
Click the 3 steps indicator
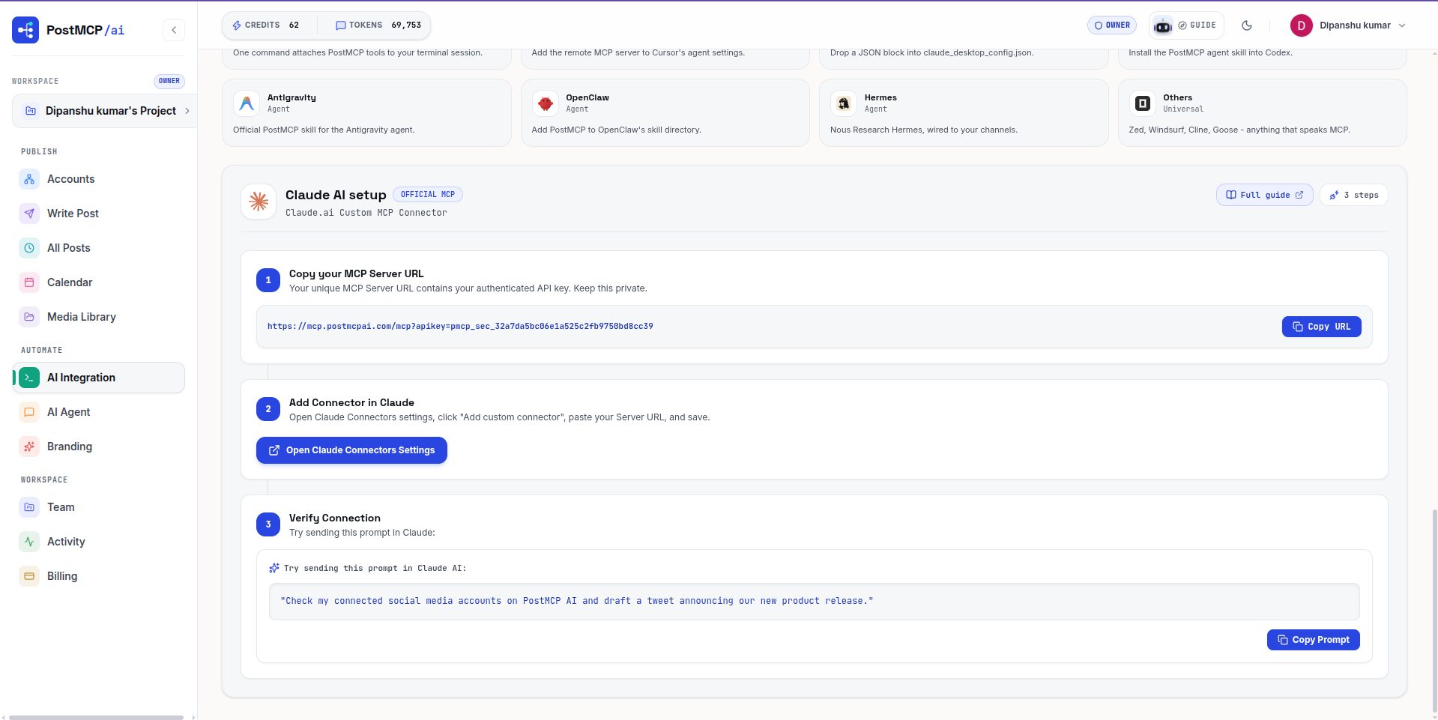[x=1354, y=195]
